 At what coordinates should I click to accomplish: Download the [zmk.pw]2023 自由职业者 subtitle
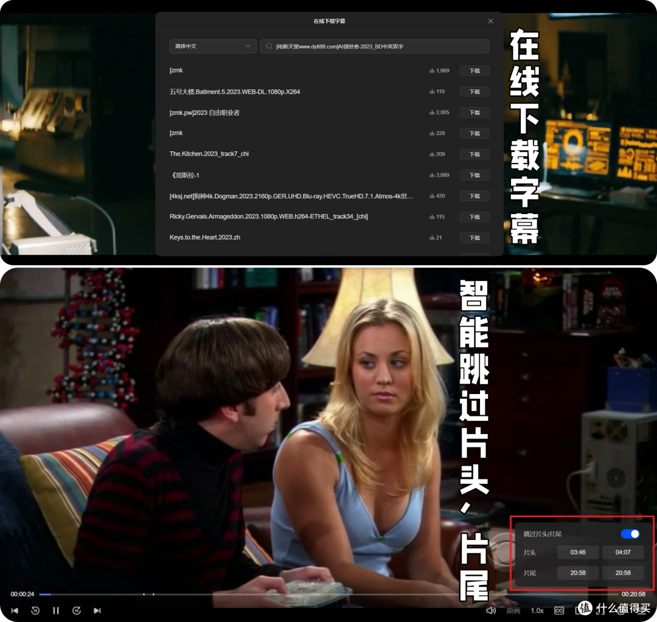click(x=474, y=112)
